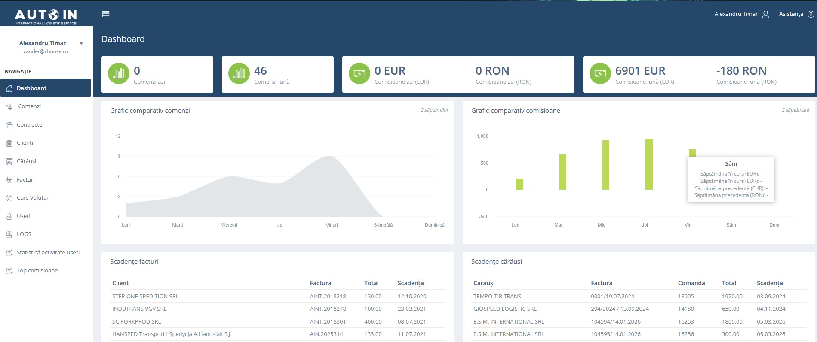Image resolution: width=817 pixels, height=342 pixels.
Task: Click the Comenzi lună chart icon
Action: coord(239,73)
